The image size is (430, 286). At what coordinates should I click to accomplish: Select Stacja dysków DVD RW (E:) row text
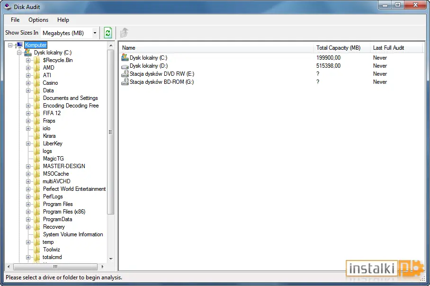click(x=162, y=74)
